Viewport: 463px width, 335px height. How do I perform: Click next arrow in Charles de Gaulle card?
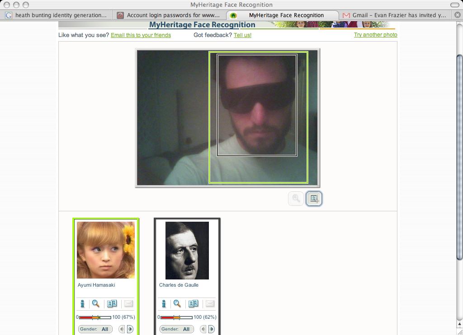pos(212,329)
